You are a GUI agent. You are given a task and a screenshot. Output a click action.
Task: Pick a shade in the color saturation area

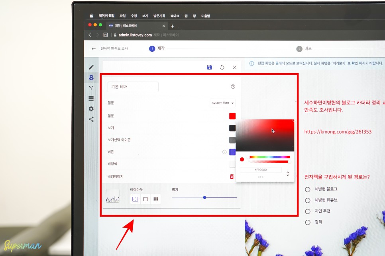pyautogui.click(x=265, y=135)
